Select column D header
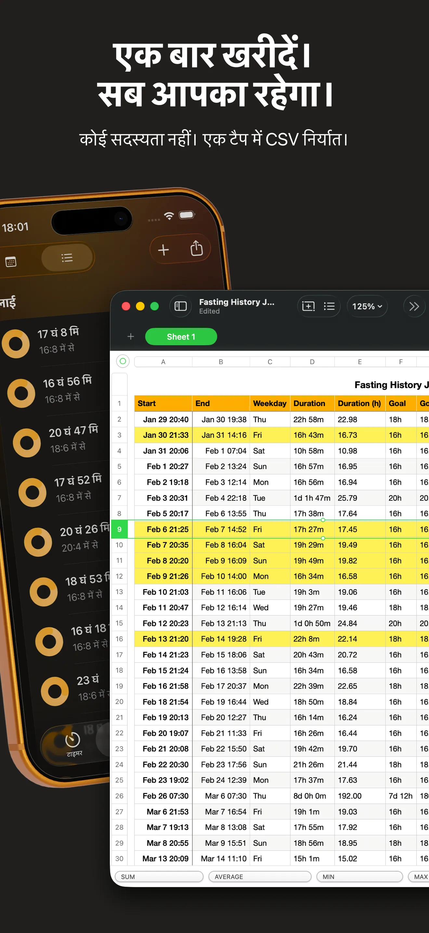429x933 pixels. click(x=312, y=362)
